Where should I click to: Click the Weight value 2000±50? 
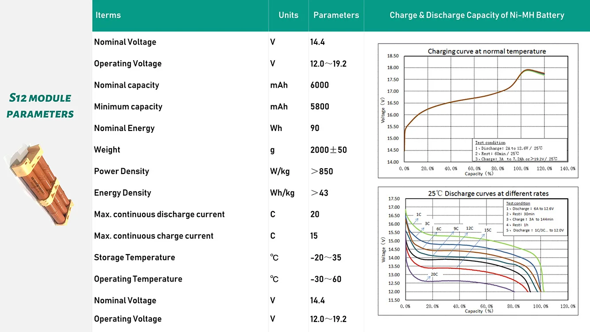coord(328,150)
